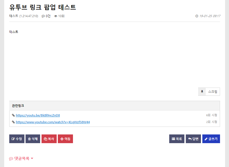Click the 스크랩 scrap button label
The width and height of the screenshot is (229, 167).
click(x=213, y=91)
